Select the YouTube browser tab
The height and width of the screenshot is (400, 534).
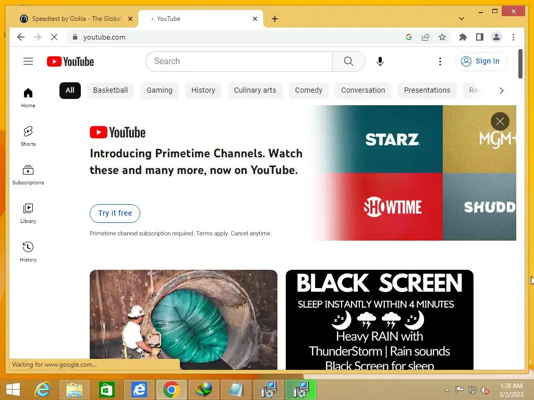tap(201, 19)
